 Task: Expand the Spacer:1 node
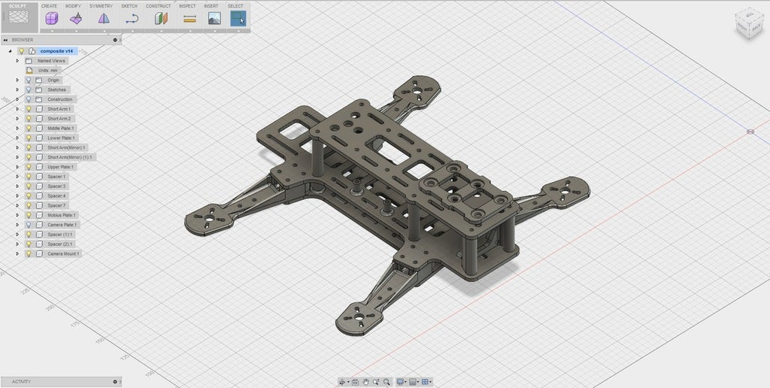[x=17, y=176]
